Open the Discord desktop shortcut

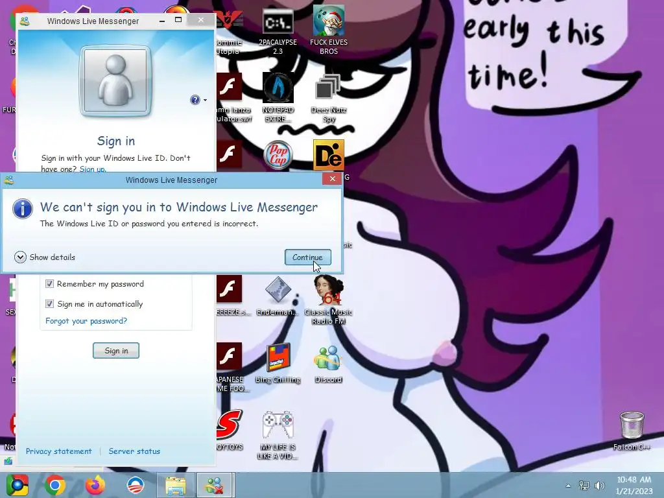coord(329,364)
